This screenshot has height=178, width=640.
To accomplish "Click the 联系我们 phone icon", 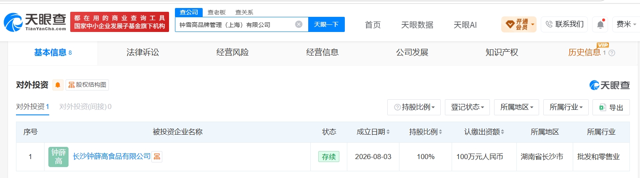I will (x=549, y=24).
